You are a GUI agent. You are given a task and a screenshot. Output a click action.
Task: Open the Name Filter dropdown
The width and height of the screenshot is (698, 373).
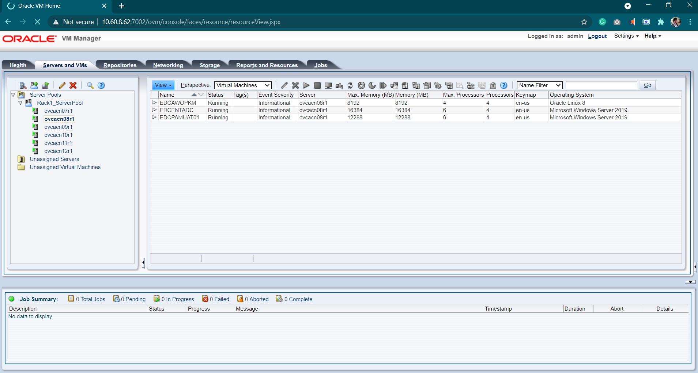point(539,85)
